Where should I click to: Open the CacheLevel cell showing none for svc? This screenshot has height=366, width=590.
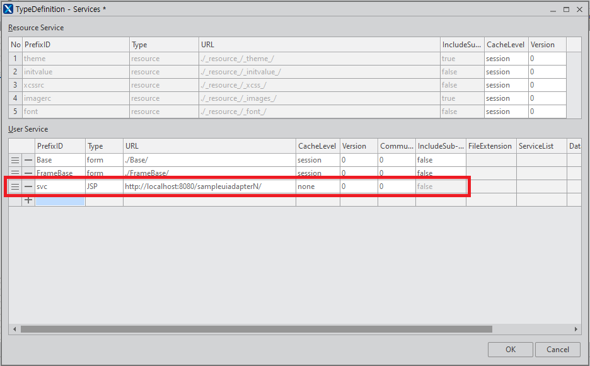317,186
